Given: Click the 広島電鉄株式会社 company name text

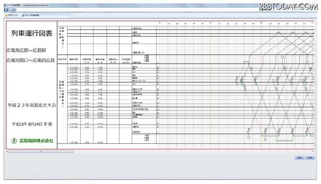Looking at the screenshot, I should (36, 141).
